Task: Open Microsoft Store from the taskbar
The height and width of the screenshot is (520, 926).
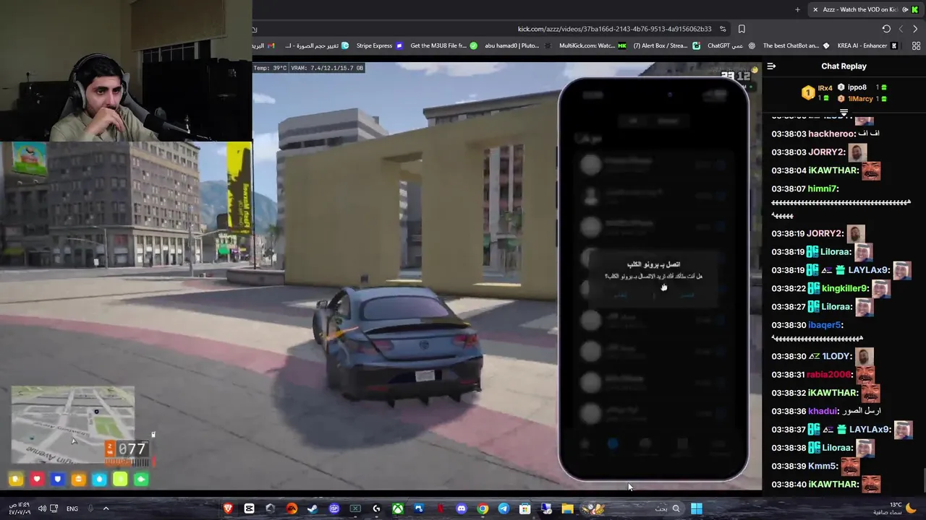Action: pyautogui.click(x=525, y=508)
